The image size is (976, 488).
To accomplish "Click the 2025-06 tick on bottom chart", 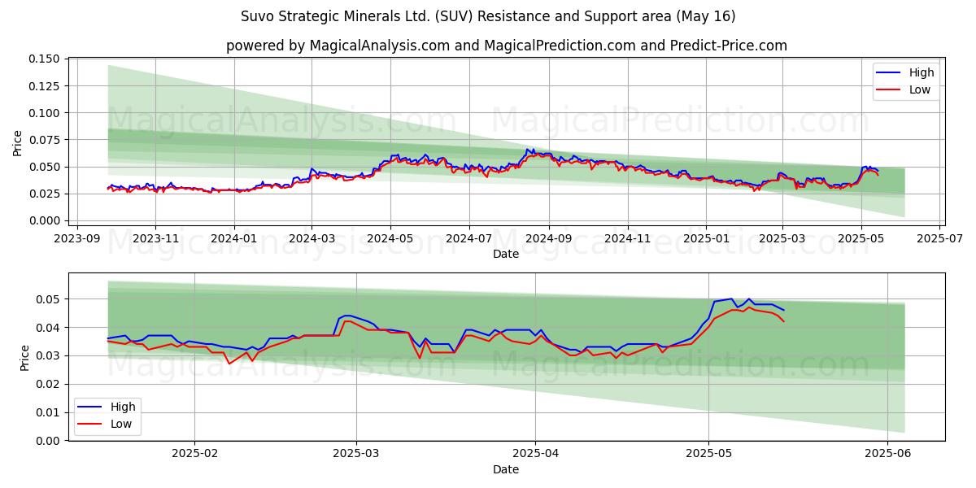I will [887, 454].
